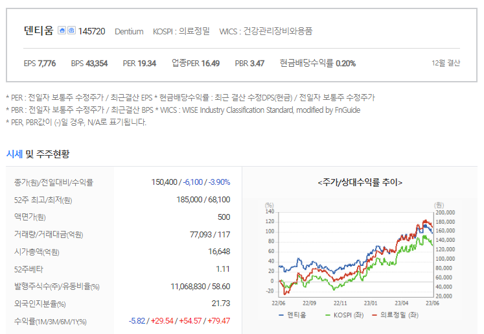Open Dentium homepage via house icon

(62, 30)
